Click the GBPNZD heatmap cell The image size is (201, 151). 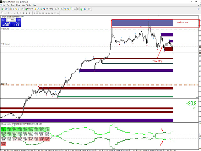pyautogui.click(x=47, y=139)
